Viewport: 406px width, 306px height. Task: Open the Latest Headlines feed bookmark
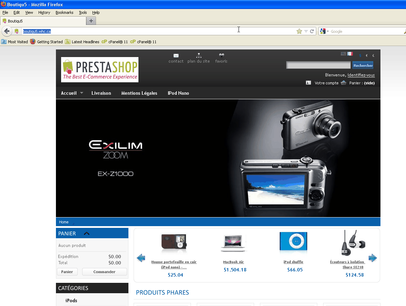82,42
